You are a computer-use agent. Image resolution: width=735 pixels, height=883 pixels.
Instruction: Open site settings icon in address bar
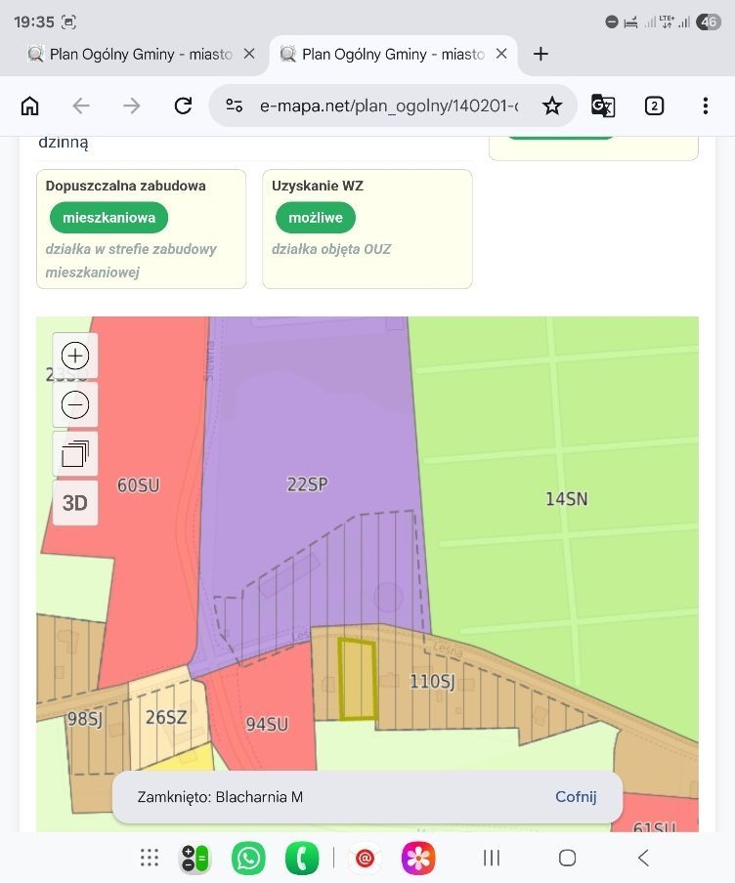click(x=234, y=105)
